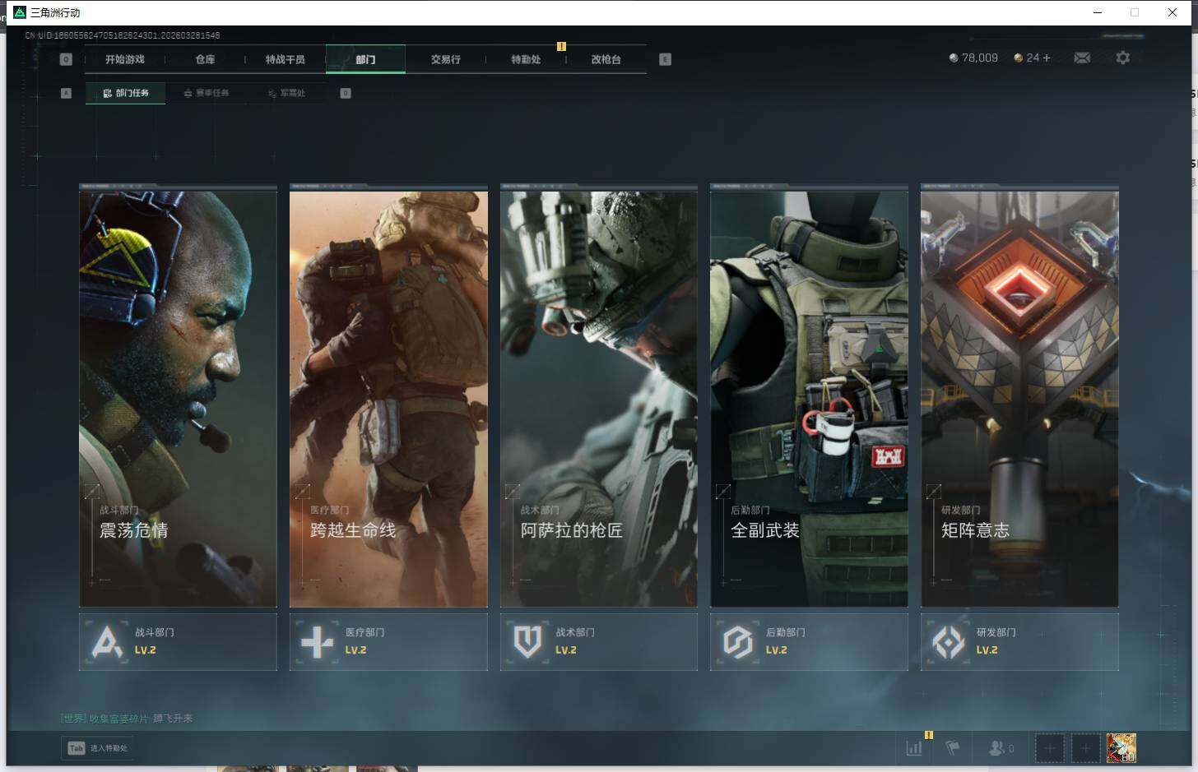Click the 医疗部门 cross emblem icon
The height and width of the screenshot is (772, 1198).
tap(318, 642)
